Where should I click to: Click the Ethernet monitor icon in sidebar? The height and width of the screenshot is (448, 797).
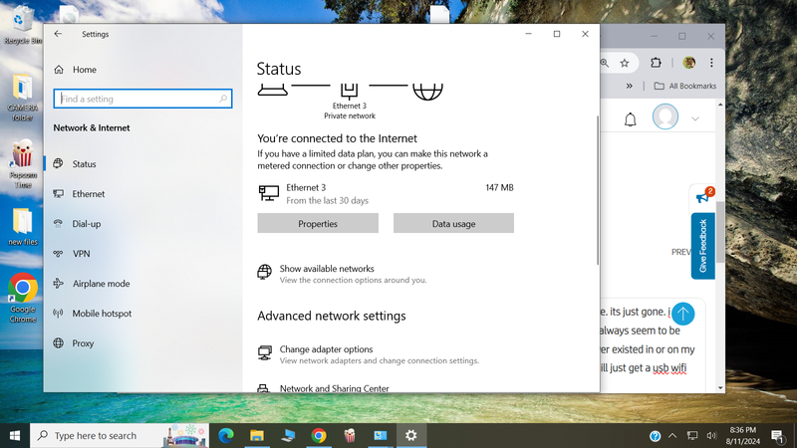[59, 193]
